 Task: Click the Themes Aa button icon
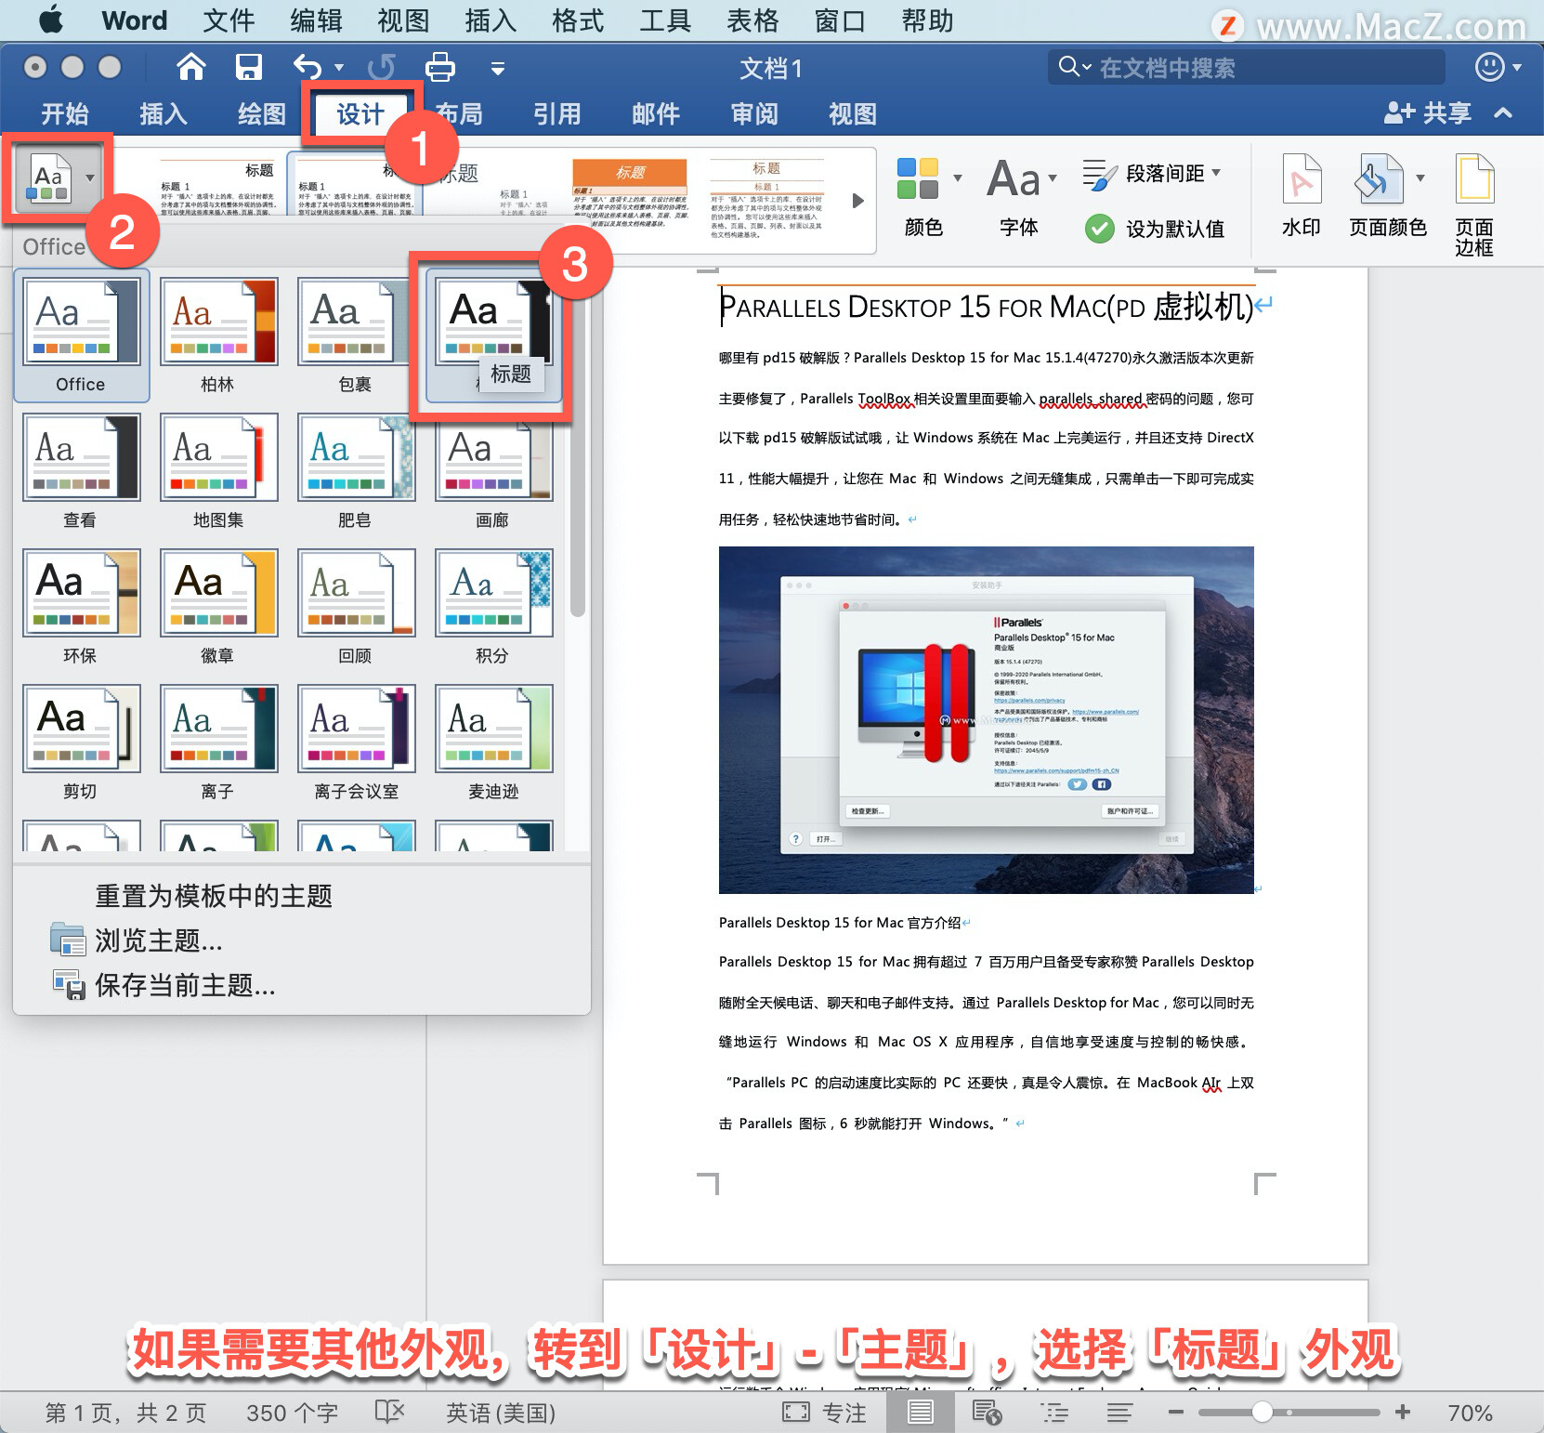(x=48, y=179)
